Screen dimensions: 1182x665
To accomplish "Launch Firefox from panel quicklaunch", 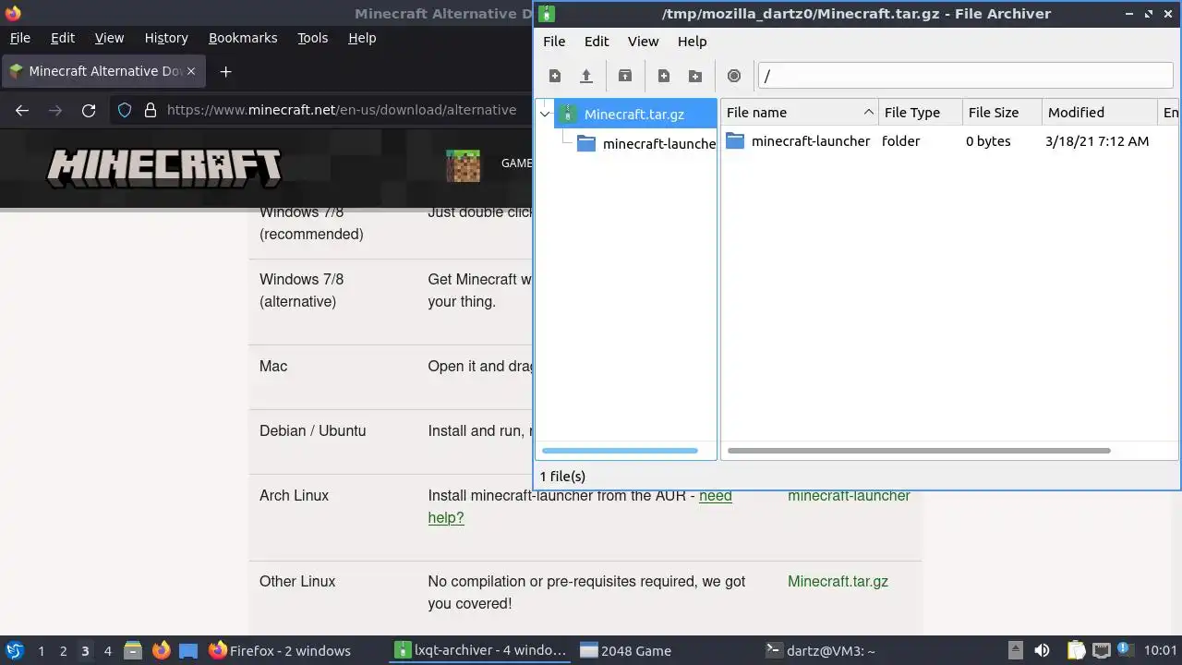I will pos(161,650).
